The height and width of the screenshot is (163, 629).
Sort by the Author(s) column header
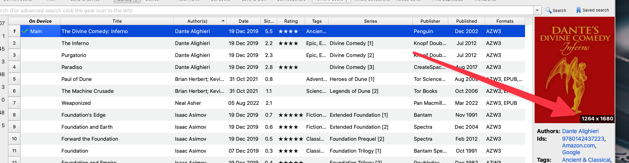[x=197, y=21]
